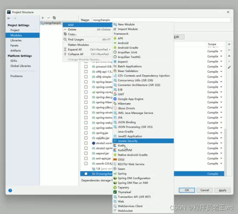
Task: Choose OSGi framework
Action: (143, 159)
